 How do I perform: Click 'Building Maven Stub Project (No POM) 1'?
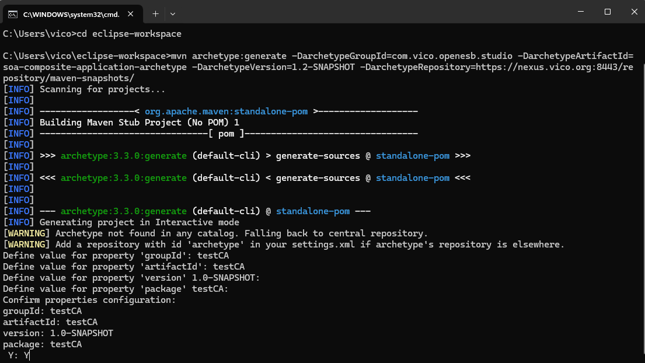point(140,123)
